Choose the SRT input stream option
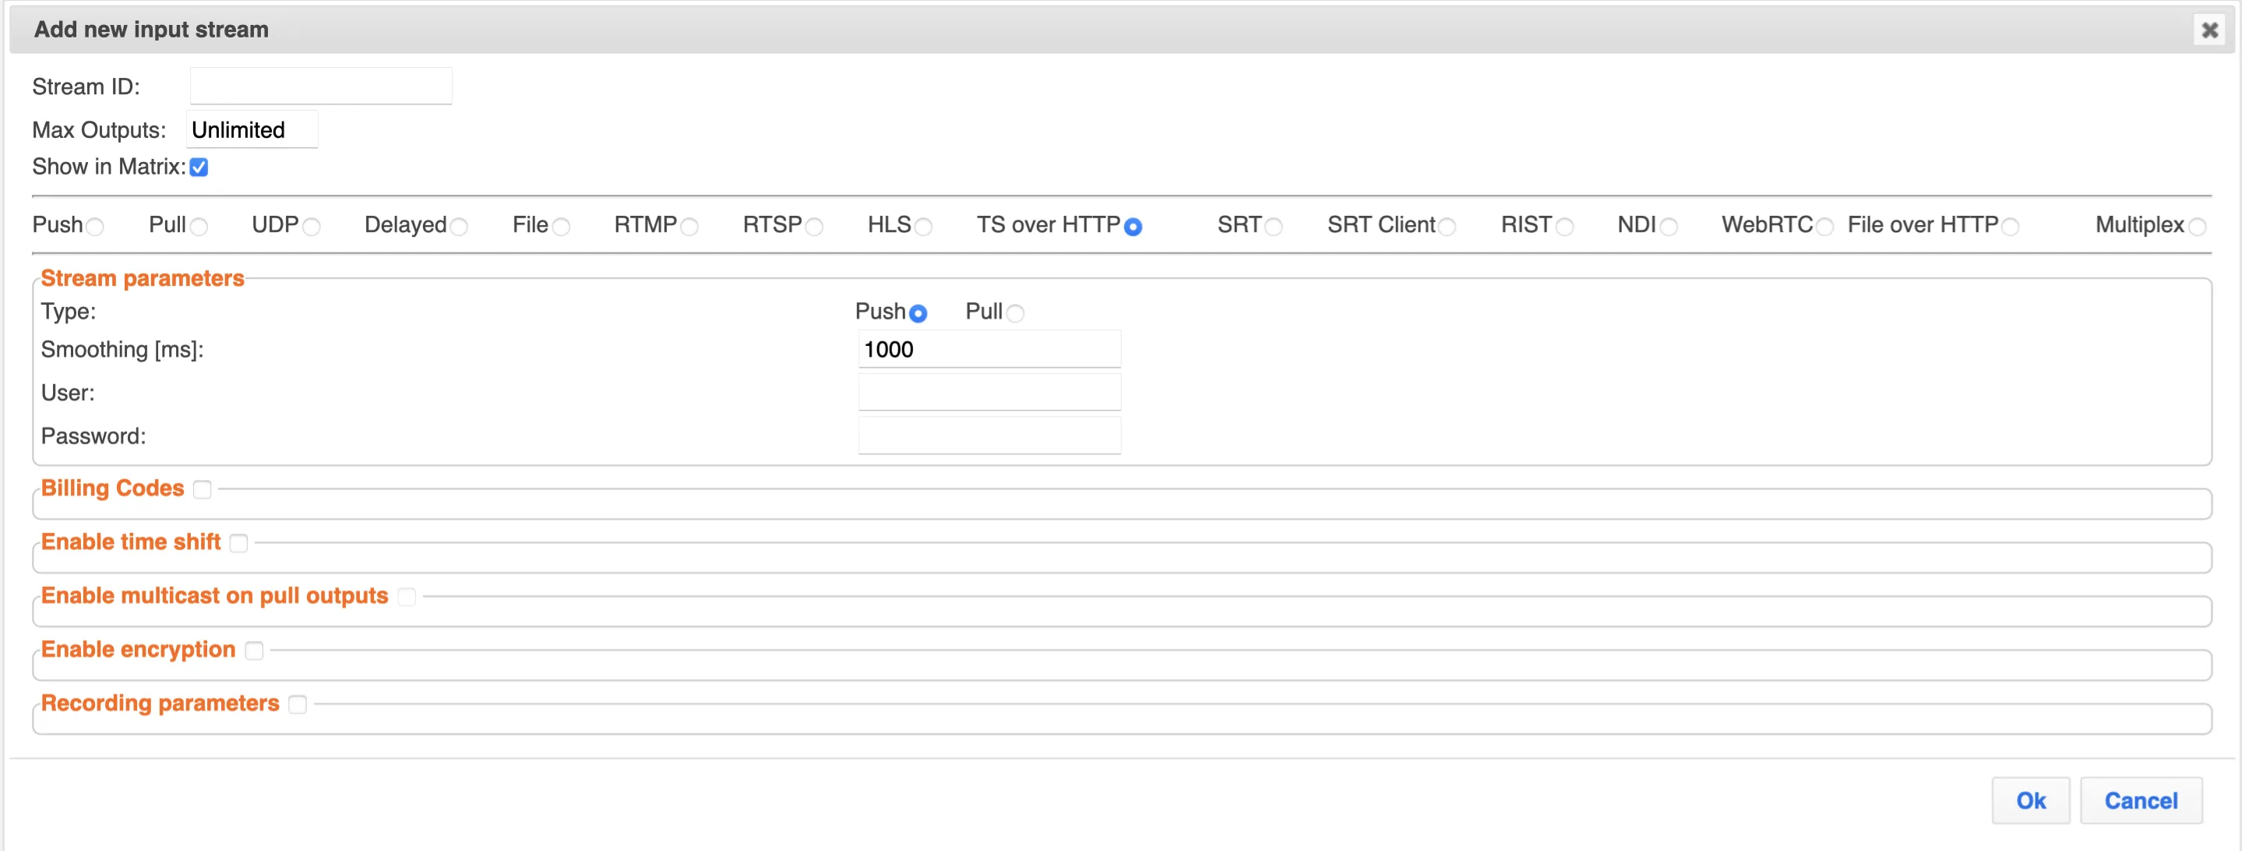2242x851 pixels. coord(1274,228)
